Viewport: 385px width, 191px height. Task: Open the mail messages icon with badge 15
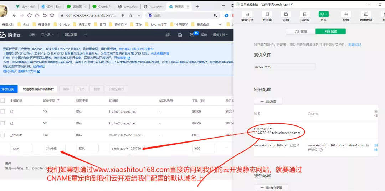(192, 35)
